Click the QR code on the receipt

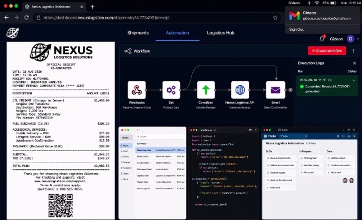tap(61, 205)
